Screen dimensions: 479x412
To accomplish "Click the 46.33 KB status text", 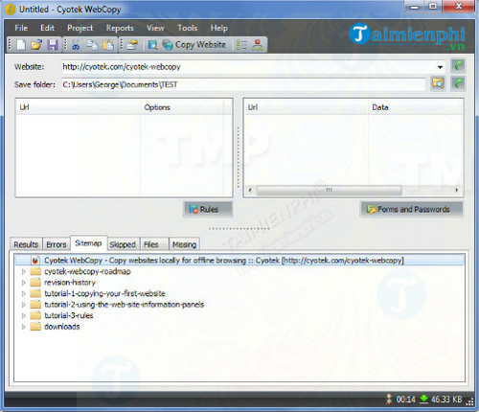I will [x=446, y=400].
